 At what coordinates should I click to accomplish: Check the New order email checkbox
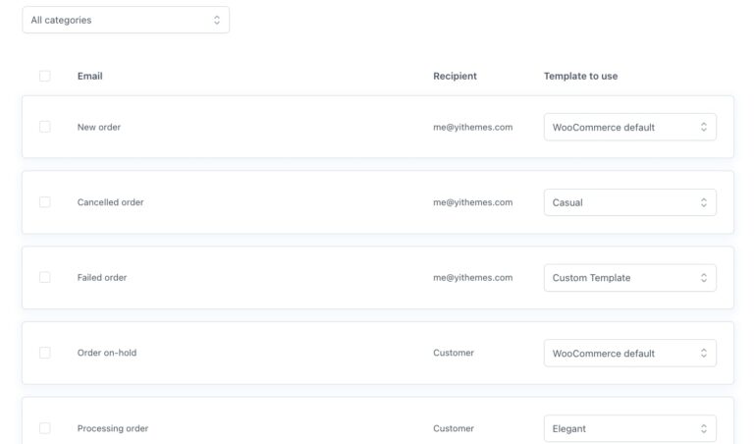click(45, 127)
